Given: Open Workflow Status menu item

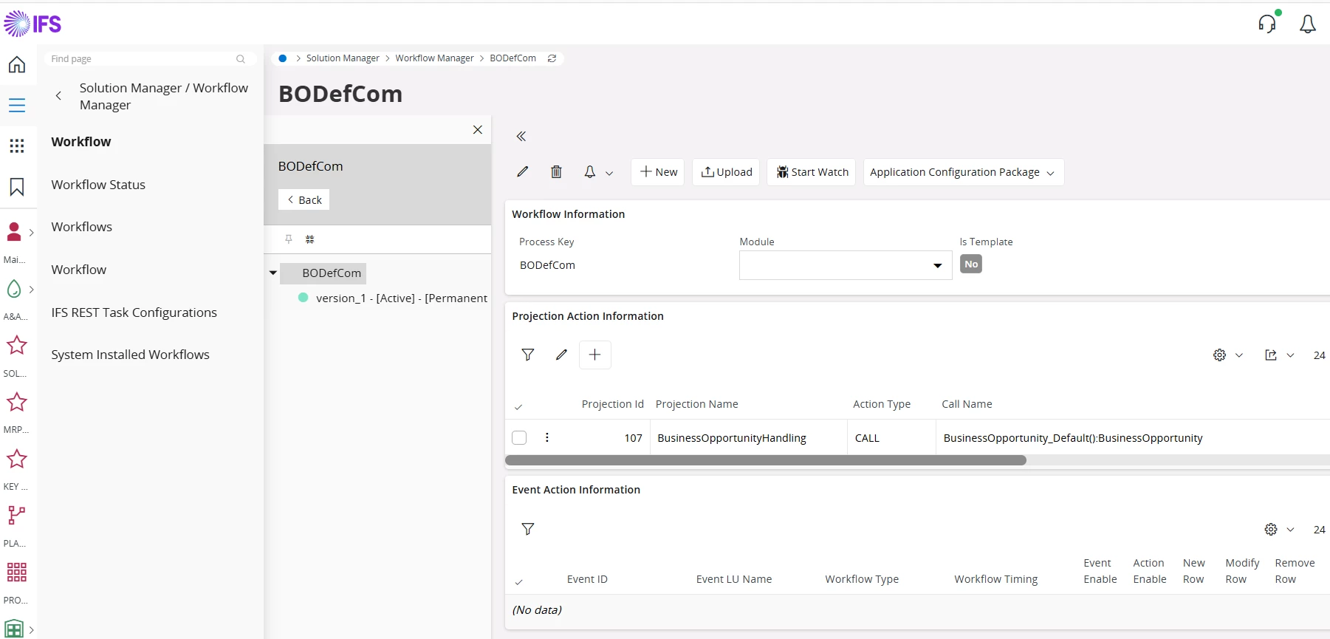Looking at the screenshot, I should pyautogui.click(x=98, y=185).
